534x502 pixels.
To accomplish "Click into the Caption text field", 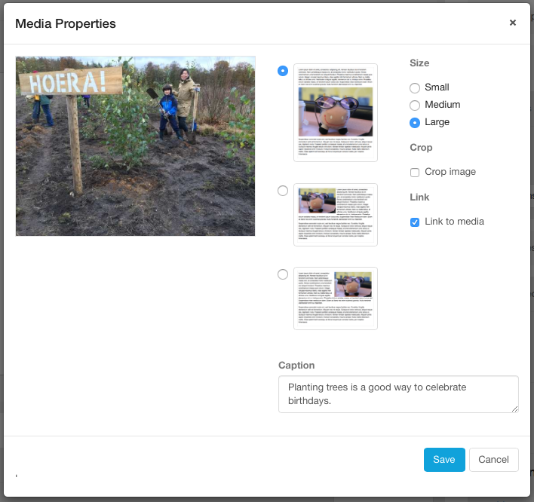I will (398, 394).
